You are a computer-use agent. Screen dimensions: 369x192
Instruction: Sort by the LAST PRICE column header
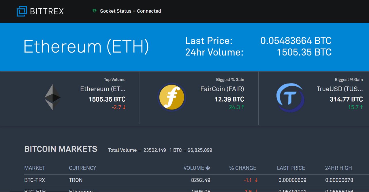[x=291, y=168]
